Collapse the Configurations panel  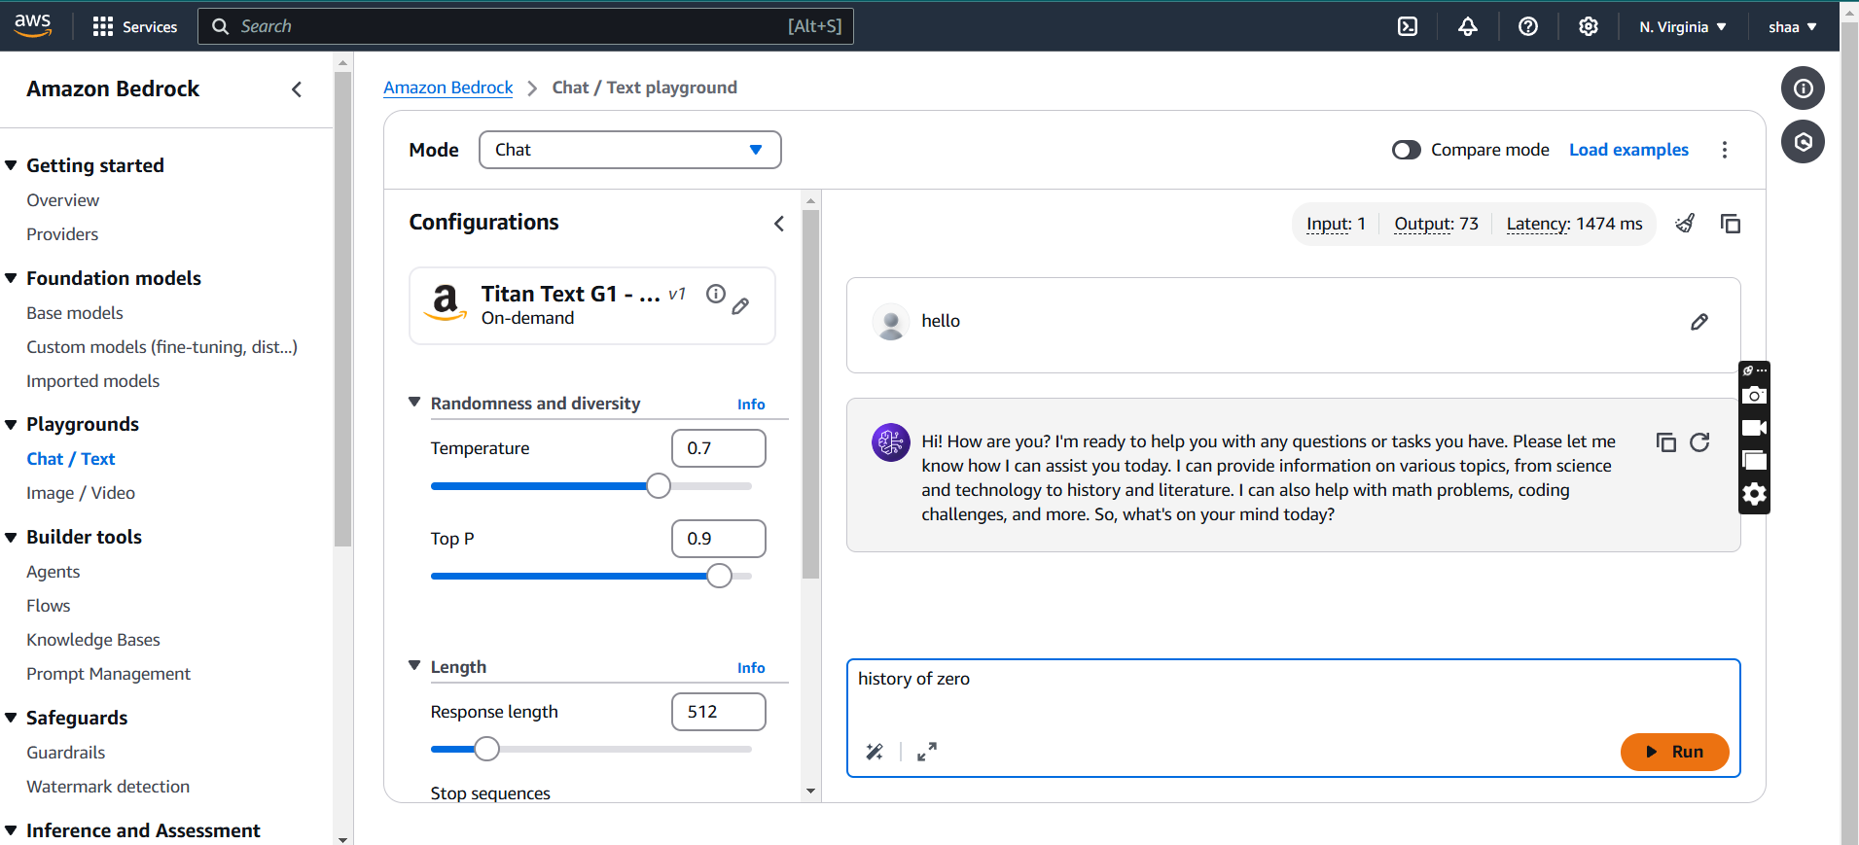[779, 224]
